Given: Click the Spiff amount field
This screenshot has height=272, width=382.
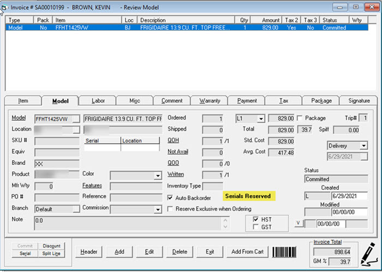Looking at the screenshot, I should tap(347, 130).
